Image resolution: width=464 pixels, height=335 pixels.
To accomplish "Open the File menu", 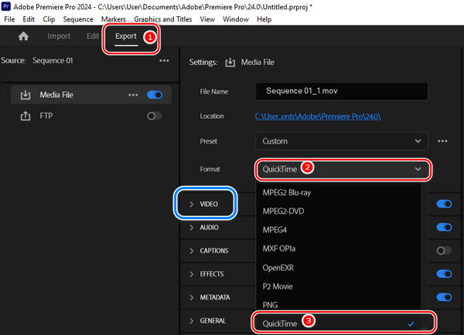I will point(9,19).
